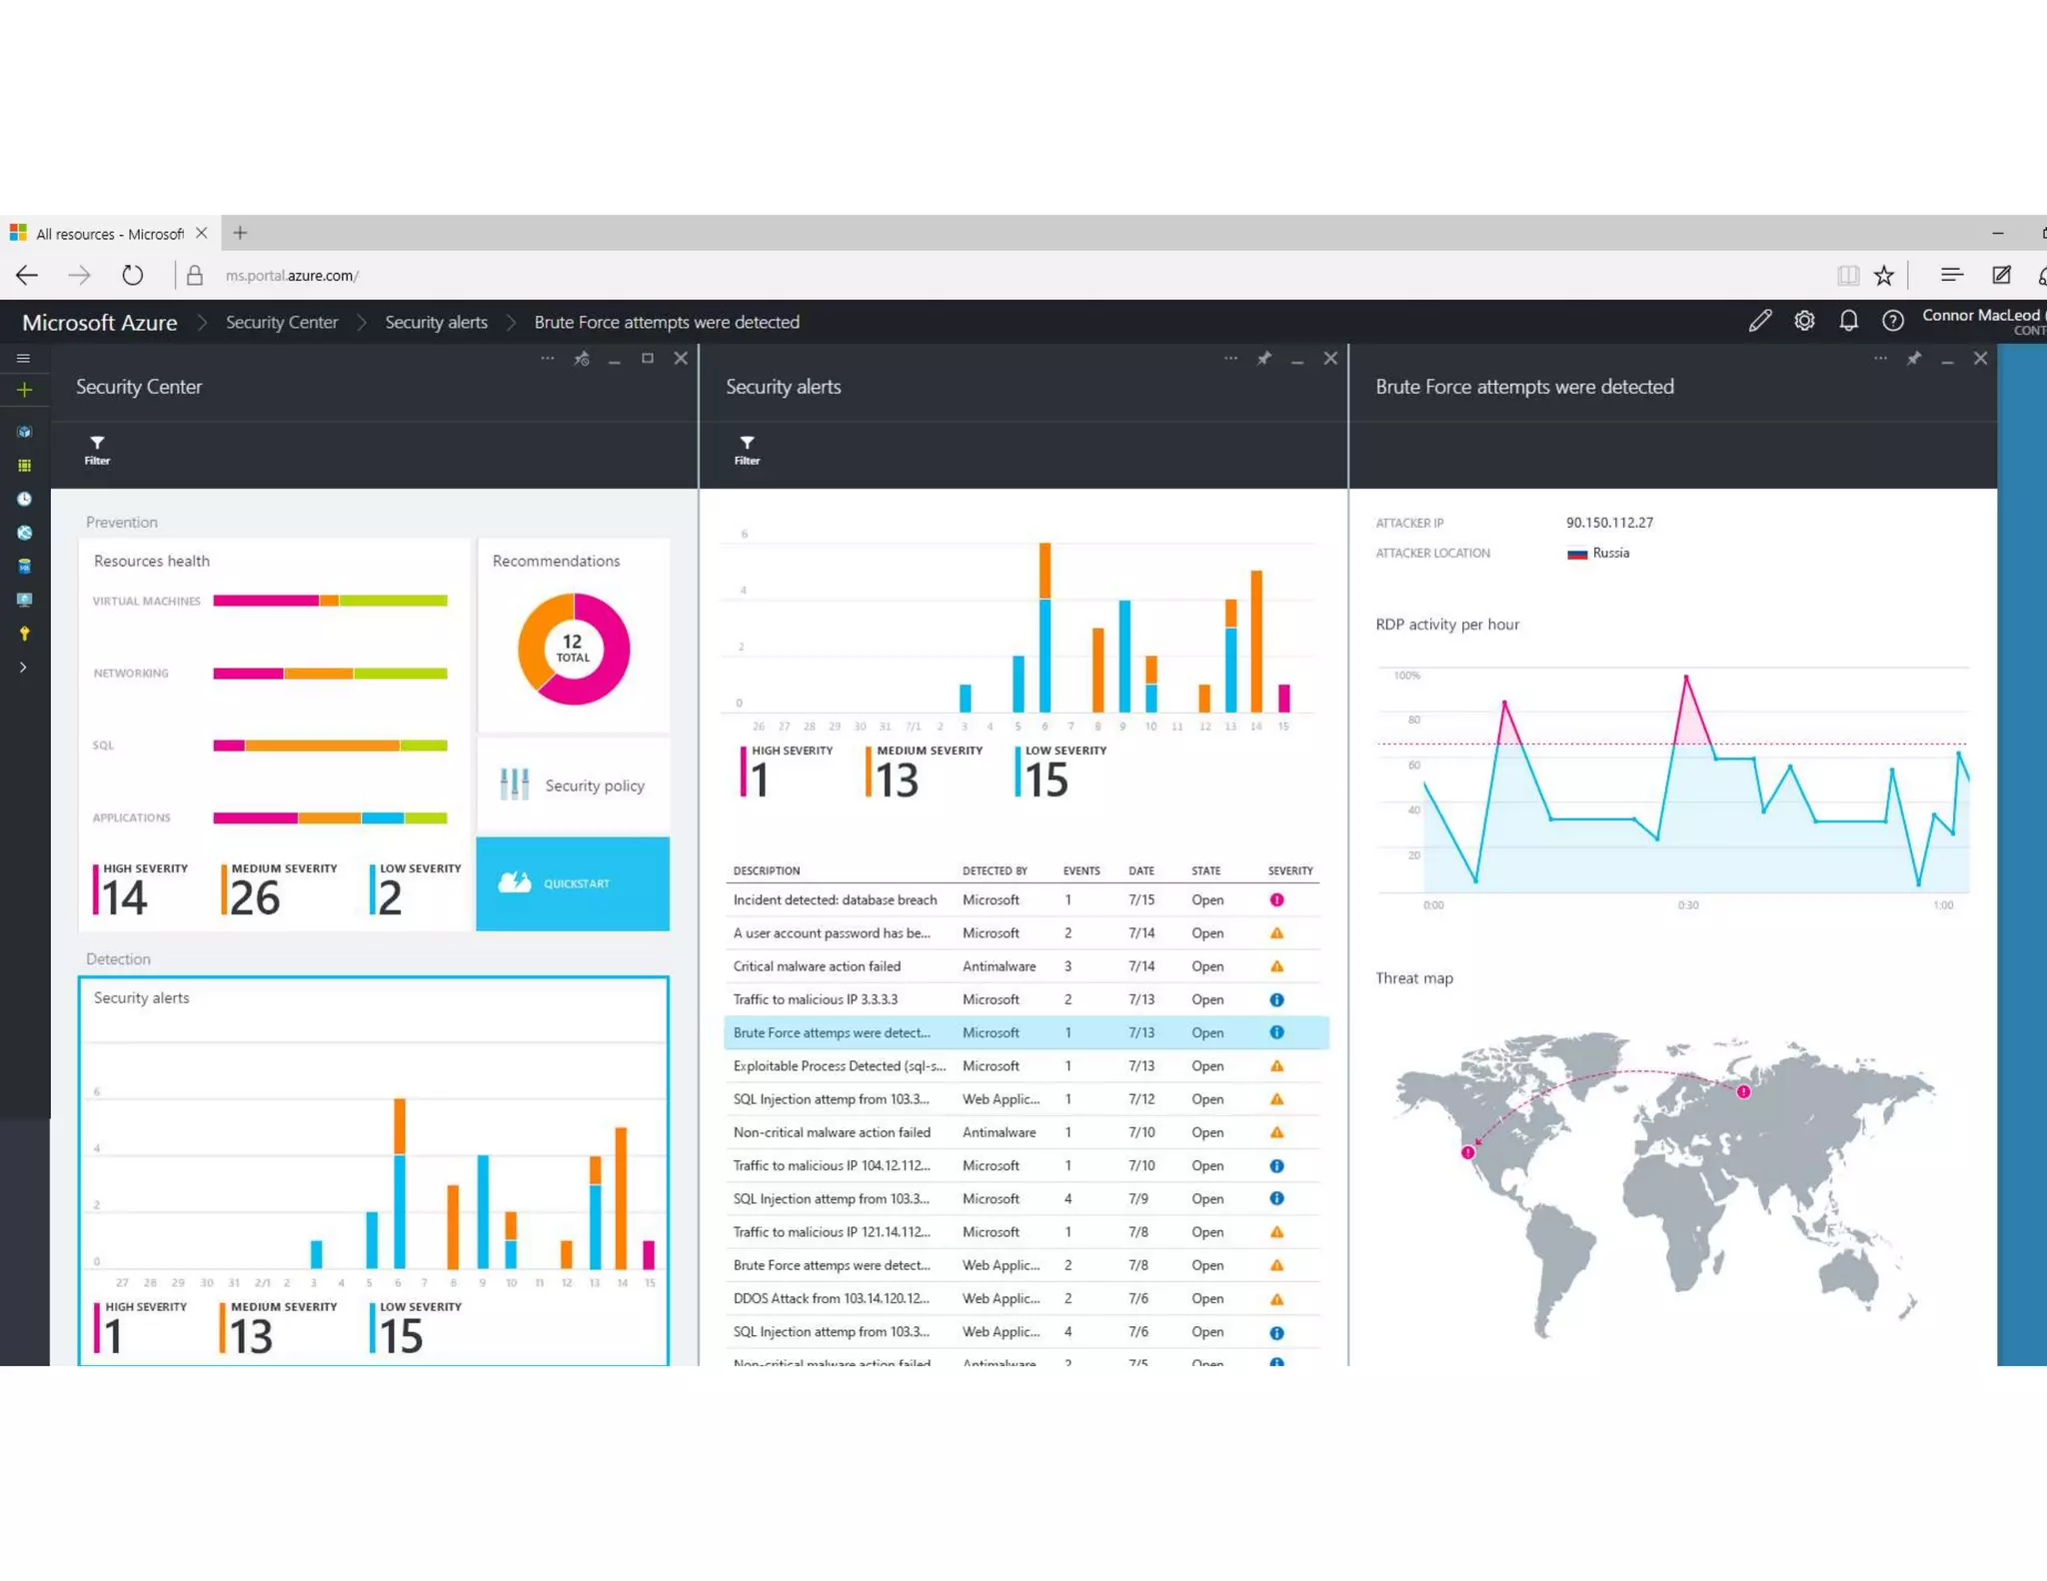Image resolution: width=2047 pixels, height=1581 pixels.
Task: Open the yellow key icon in sidebar
Action: [24, 634]
